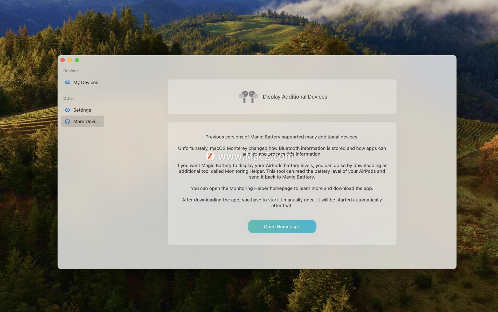Click the www.MacZ.com watermark text
Image resolution: width=498 pixels, height=312 pixels.
point(256,156)
